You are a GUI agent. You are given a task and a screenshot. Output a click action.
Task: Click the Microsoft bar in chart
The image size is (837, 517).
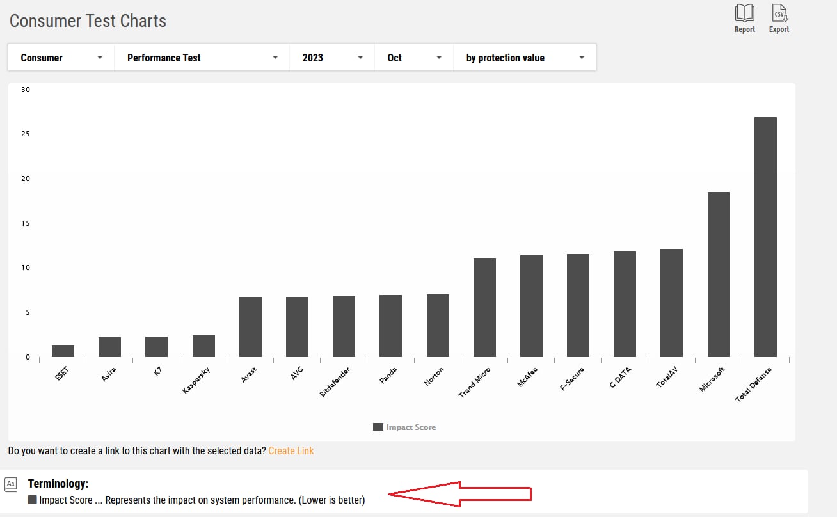719,274
